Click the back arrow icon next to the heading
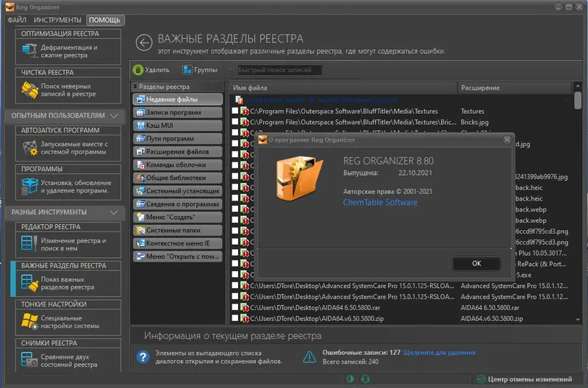Screen dimensions: 588x388 pyautogui.click(x=144, y=43)
